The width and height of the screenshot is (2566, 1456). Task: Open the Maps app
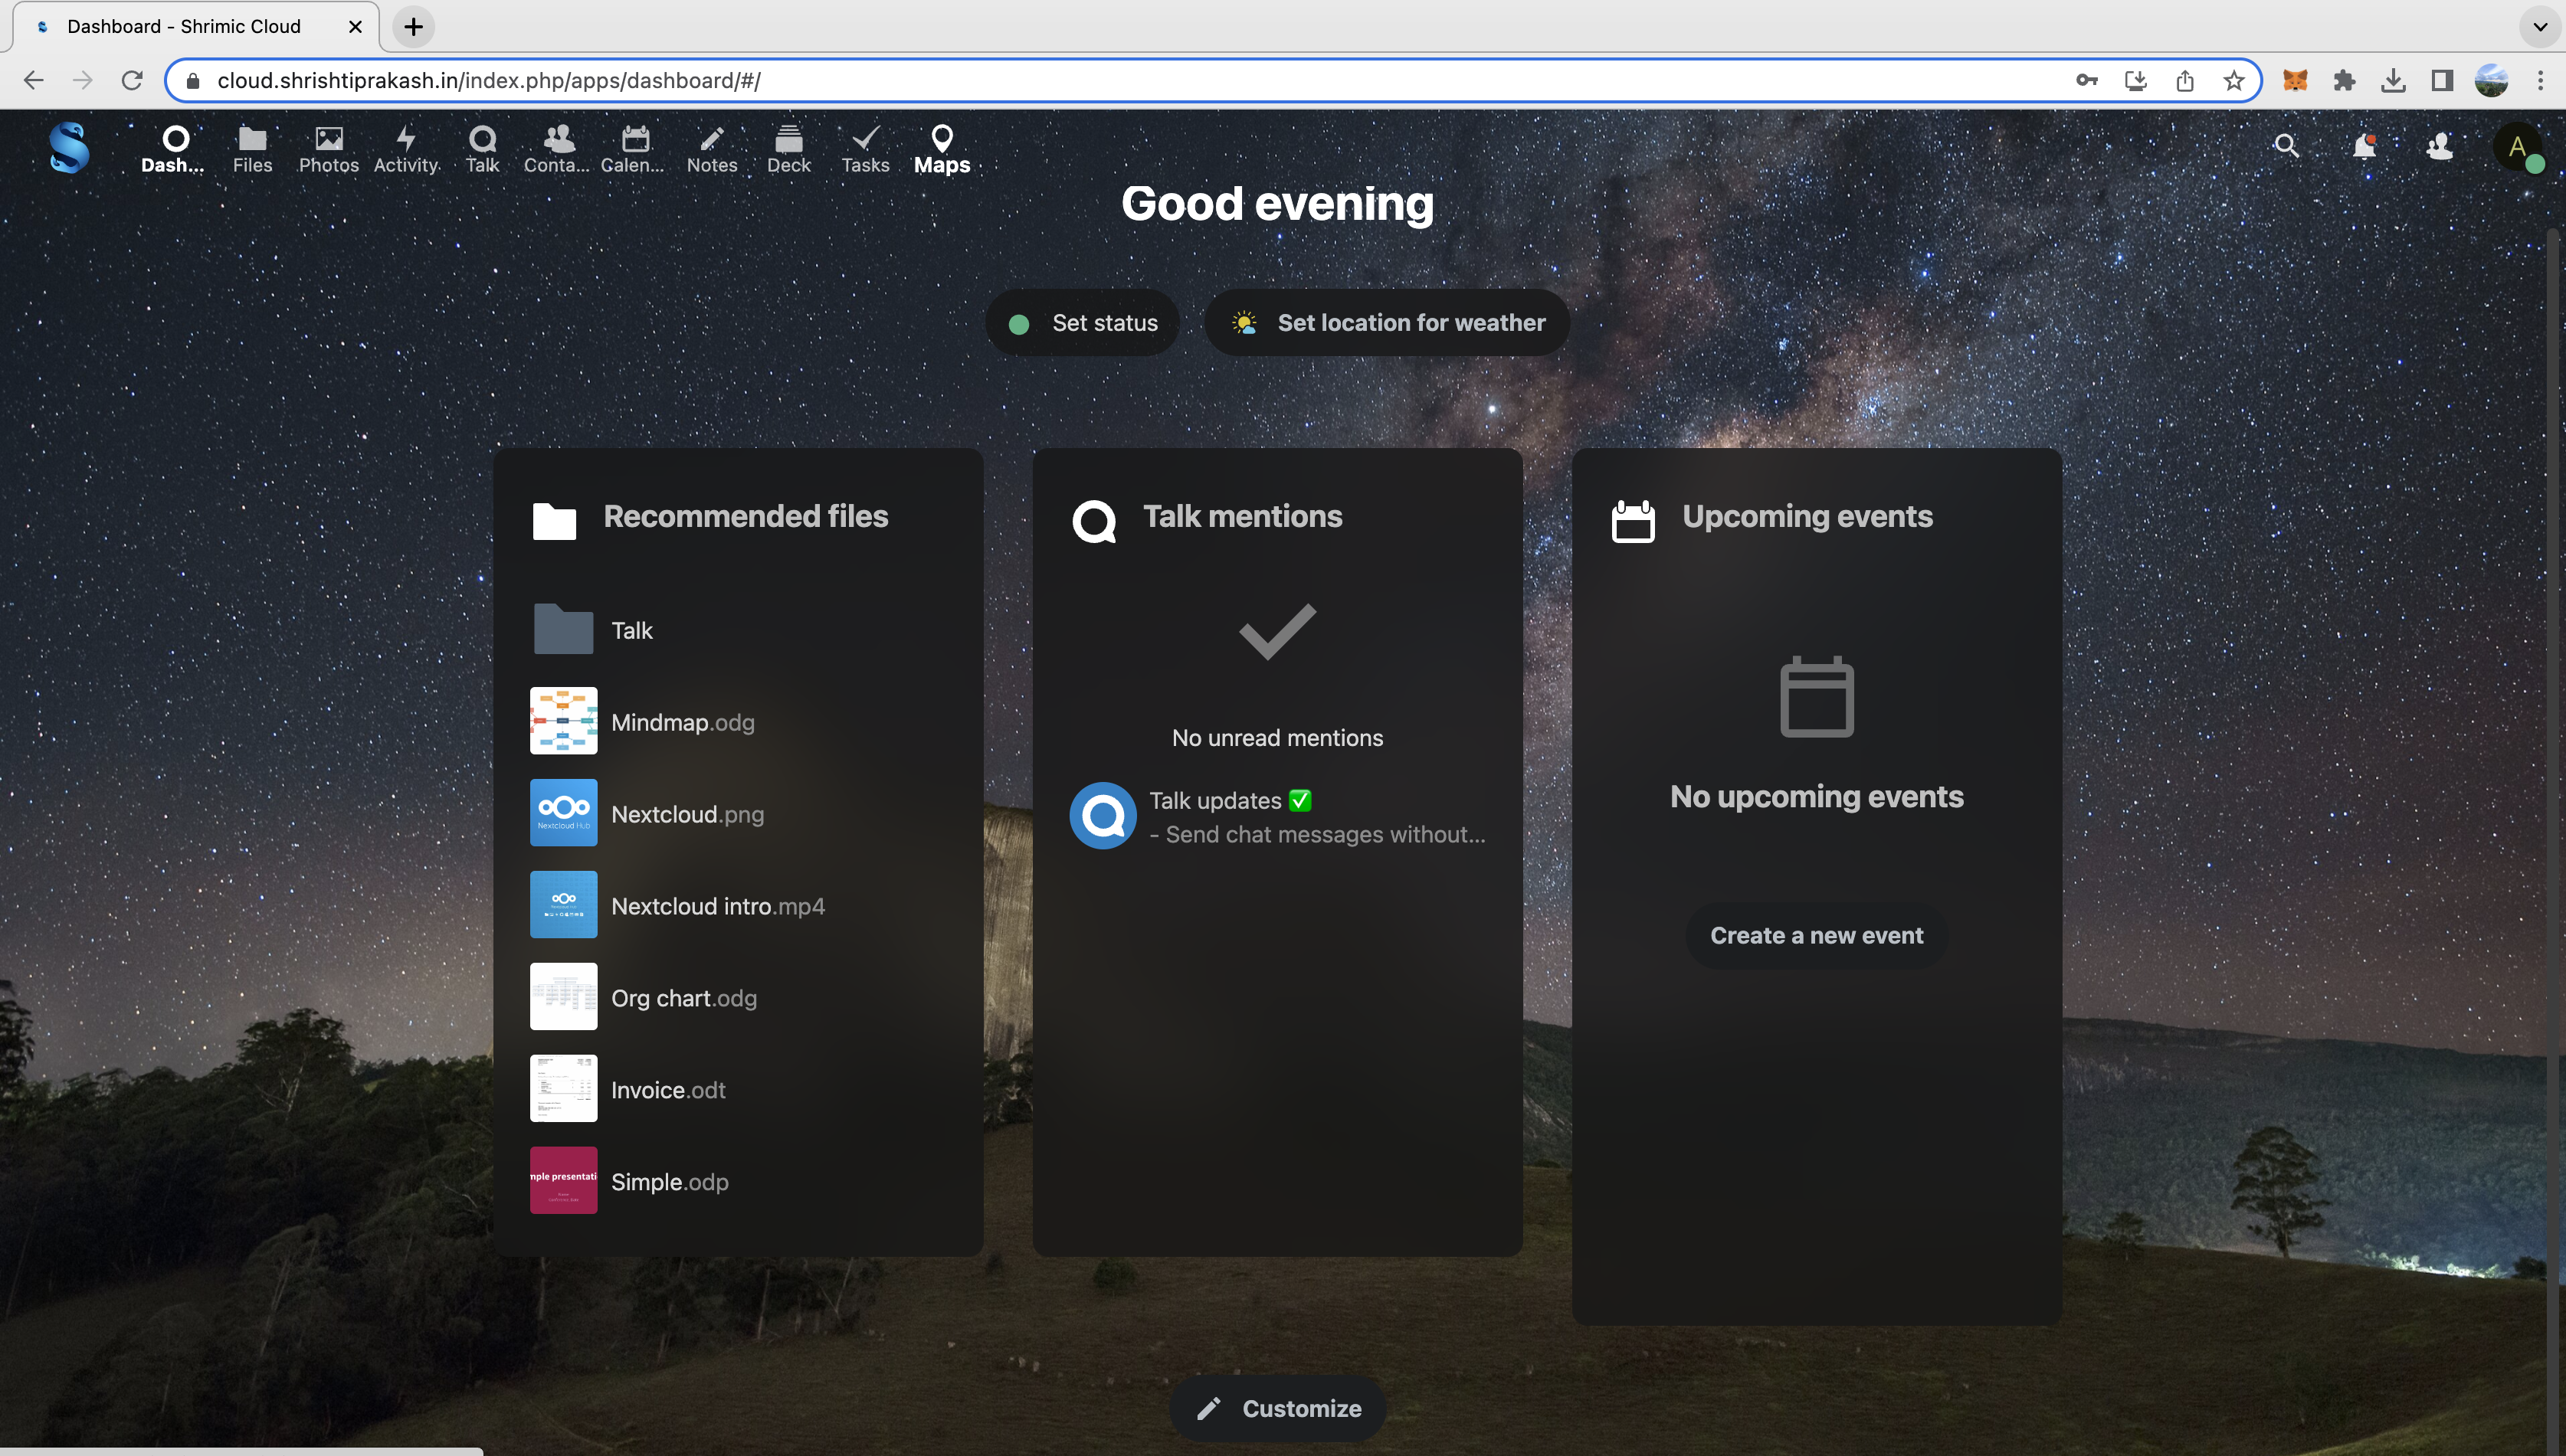click(942, 148)
